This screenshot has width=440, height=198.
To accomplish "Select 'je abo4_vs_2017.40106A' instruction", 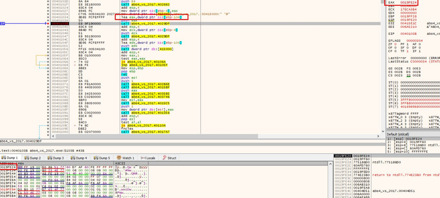I will (143, 62).
